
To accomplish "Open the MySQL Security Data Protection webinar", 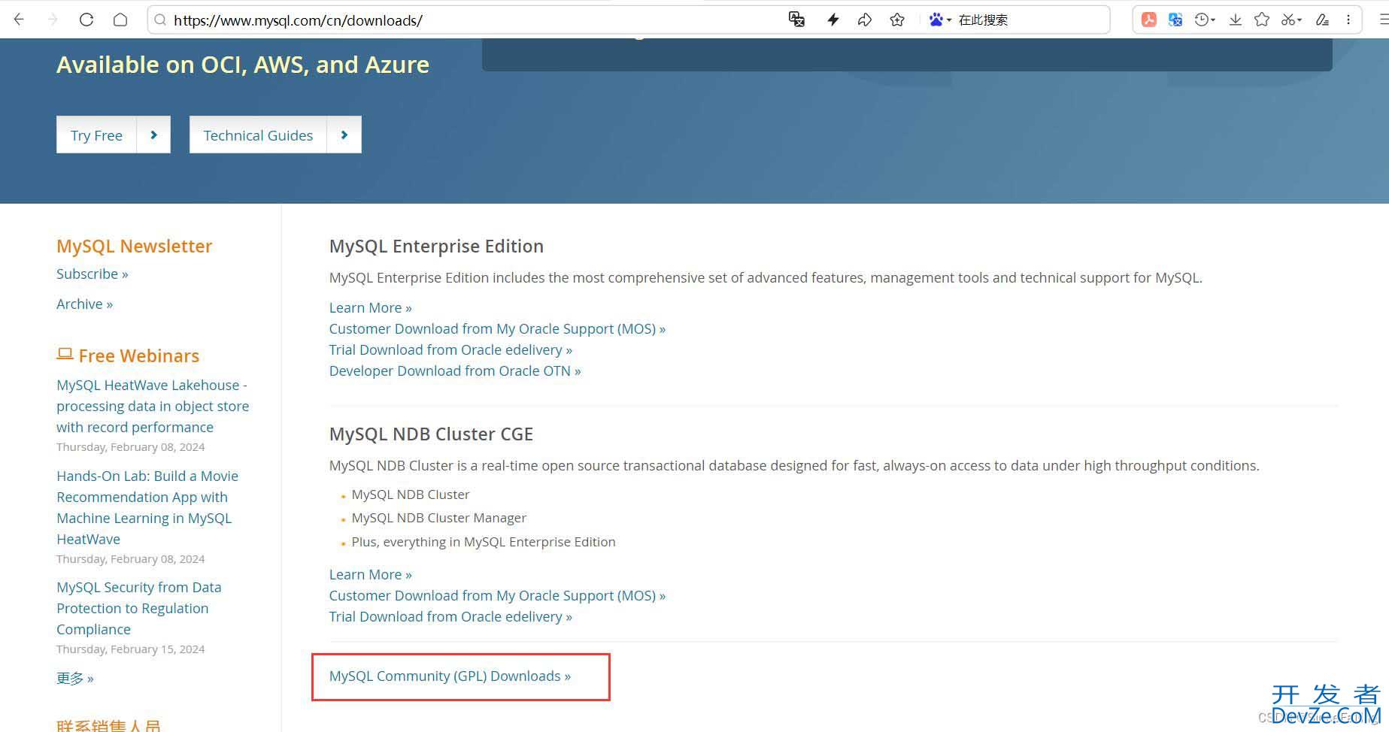I will click(x=139, y=608).
